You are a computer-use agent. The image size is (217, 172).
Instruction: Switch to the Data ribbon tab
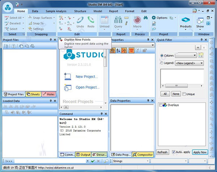pos(35,11)
